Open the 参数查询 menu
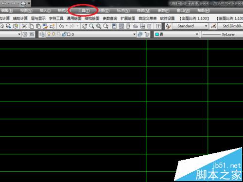This screenshot has width=243, height=182. pyautogui.click(x=110, y=18)
